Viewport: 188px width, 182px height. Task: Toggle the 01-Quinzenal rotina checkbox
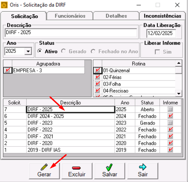(x=97, y=70)
